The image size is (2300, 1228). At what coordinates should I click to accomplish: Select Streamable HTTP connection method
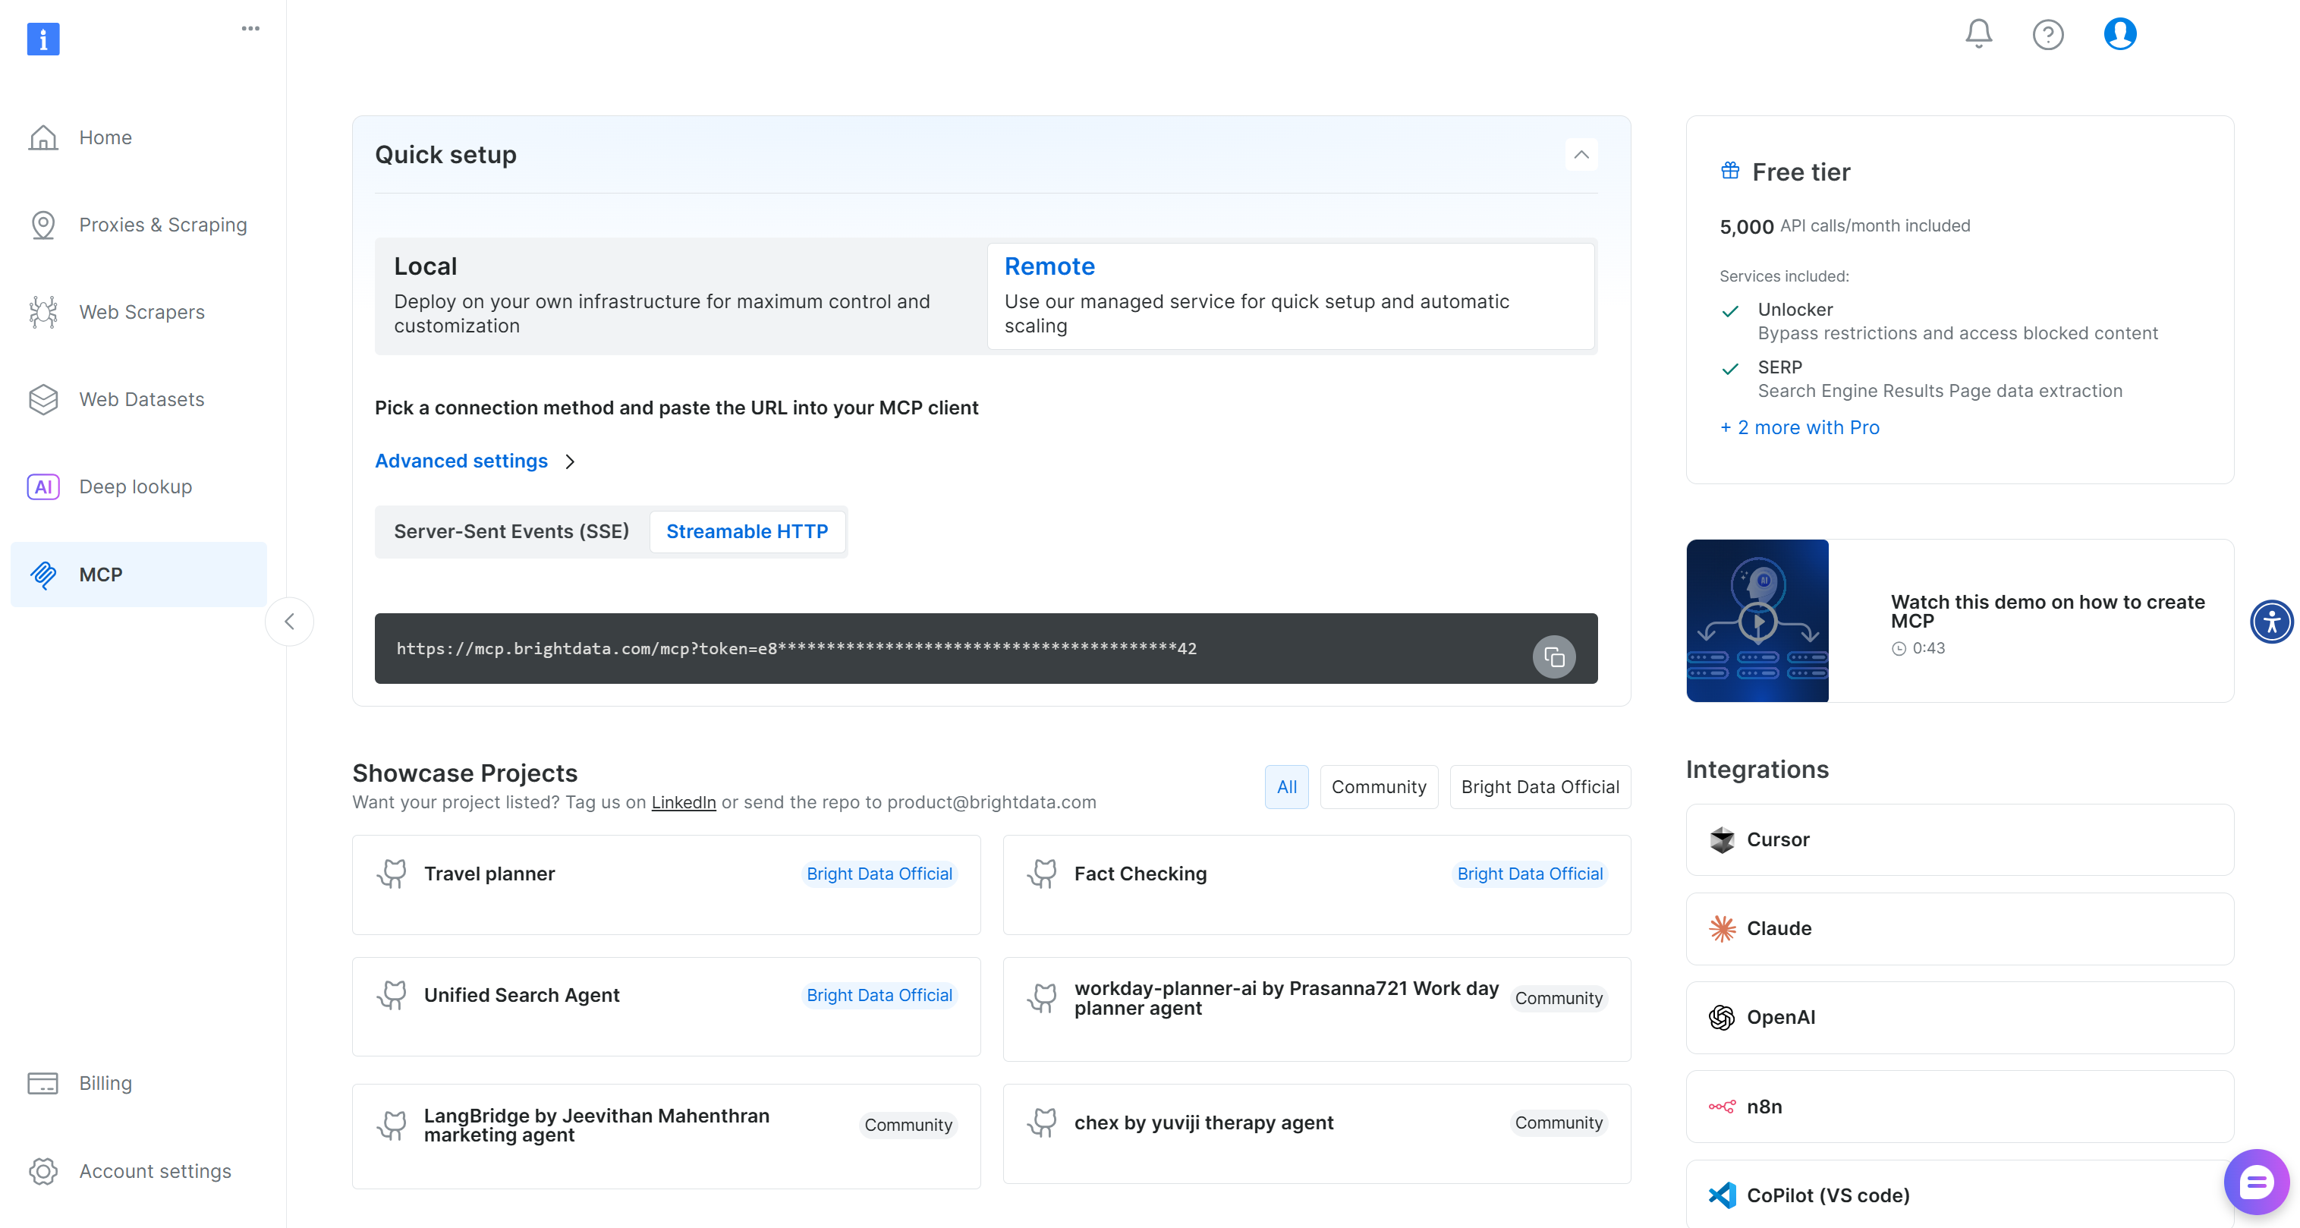pyautogui.click(x=747, y=531)
